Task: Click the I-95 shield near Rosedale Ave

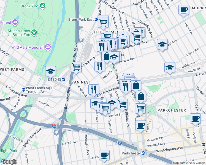Action: coord(54,126)
